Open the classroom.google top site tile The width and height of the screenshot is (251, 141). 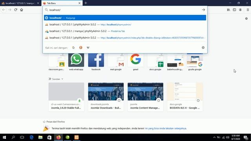[56, 62]
